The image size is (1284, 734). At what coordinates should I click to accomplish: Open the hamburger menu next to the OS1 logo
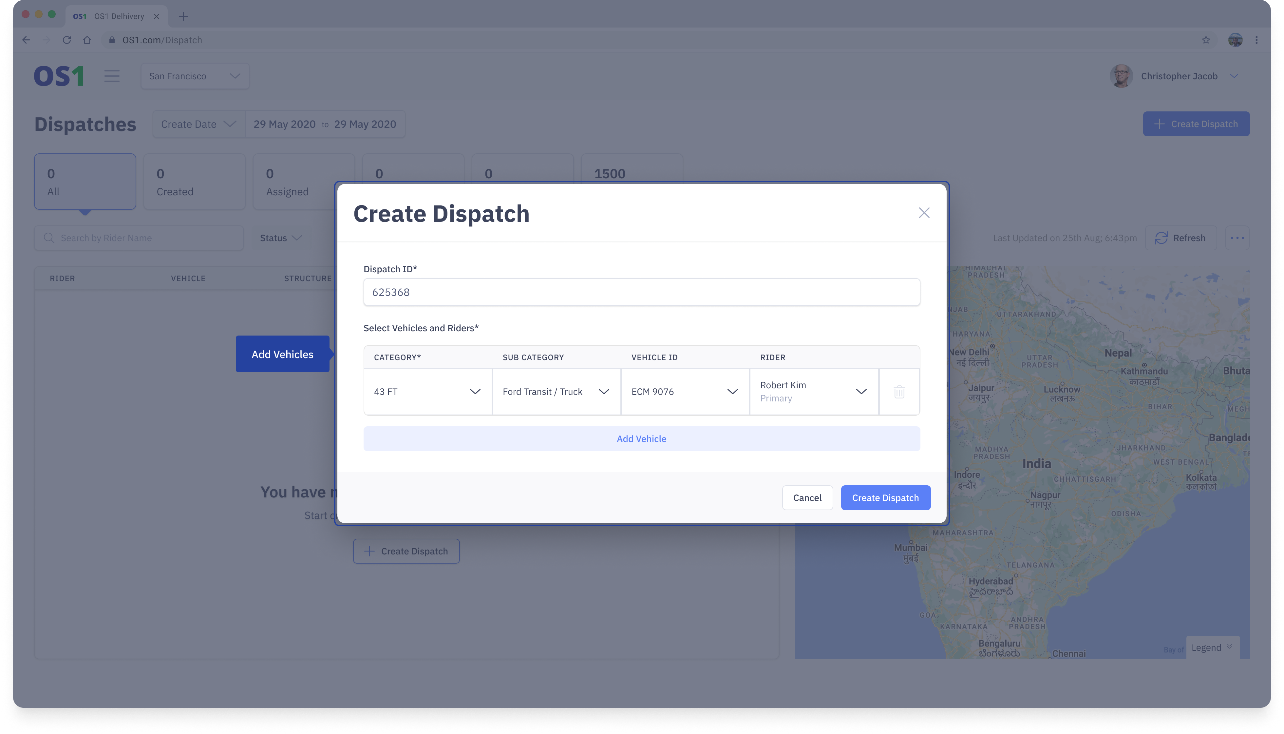(112, 76)
